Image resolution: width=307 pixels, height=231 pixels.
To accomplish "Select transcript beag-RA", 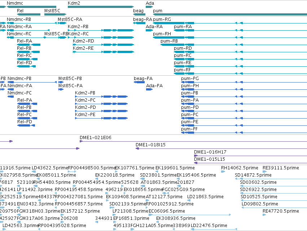I will pos(139,23).
